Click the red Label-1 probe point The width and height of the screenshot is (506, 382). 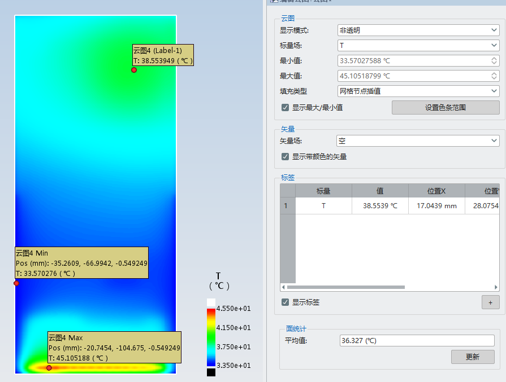coord(134,70)
